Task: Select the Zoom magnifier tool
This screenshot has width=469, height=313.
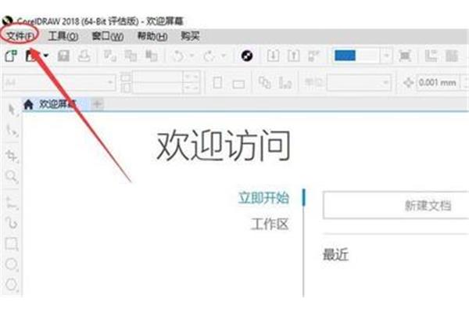Action: coord(12,176)
